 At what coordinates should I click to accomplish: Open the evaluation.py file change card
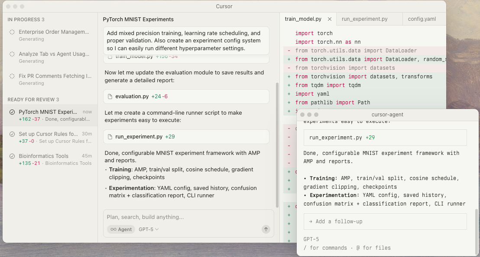(186, 96)
